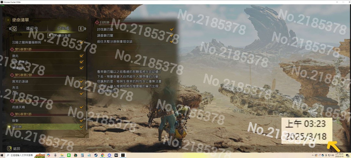The width and height of the screenshot is (351, 158).
Task: Open LINE from the taskbar
Action: [69, 155]
